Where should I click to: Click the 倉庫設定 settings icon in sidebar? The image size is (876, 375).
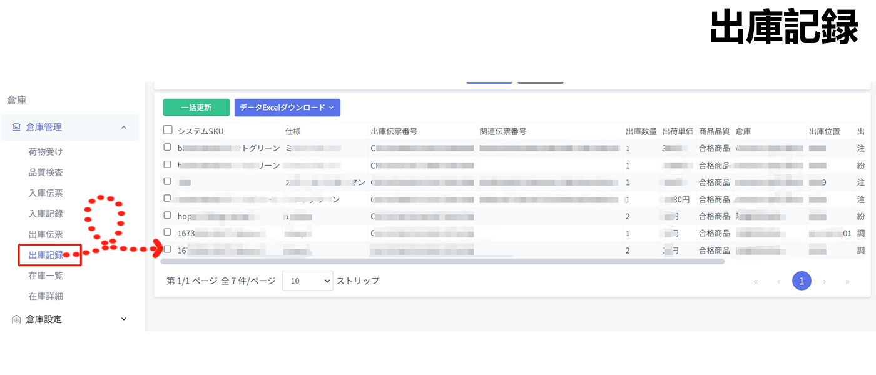pos(17,319)
